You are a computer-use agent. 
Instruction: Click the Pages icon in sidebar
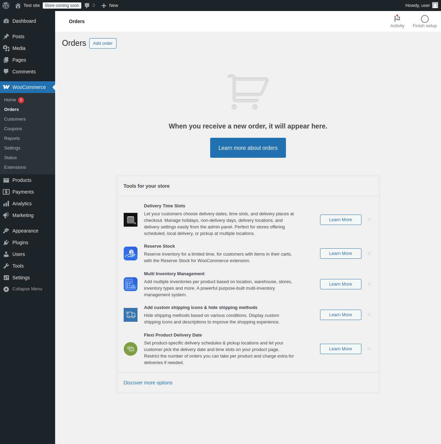pyautogui.click(x=6, y=60)
